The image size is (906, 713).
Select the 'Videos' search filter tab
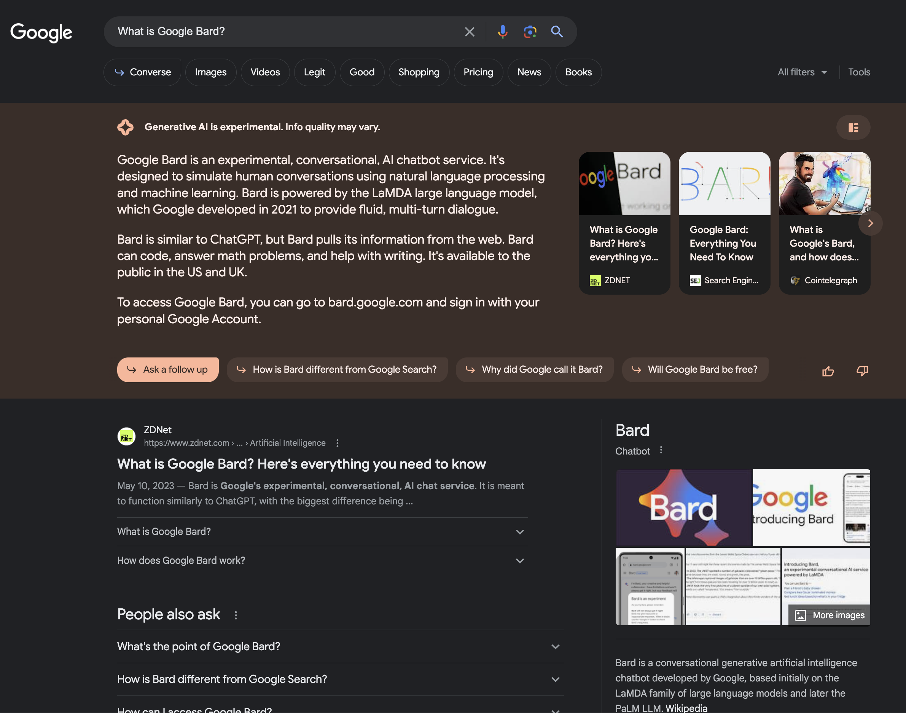tap(265, 71)
